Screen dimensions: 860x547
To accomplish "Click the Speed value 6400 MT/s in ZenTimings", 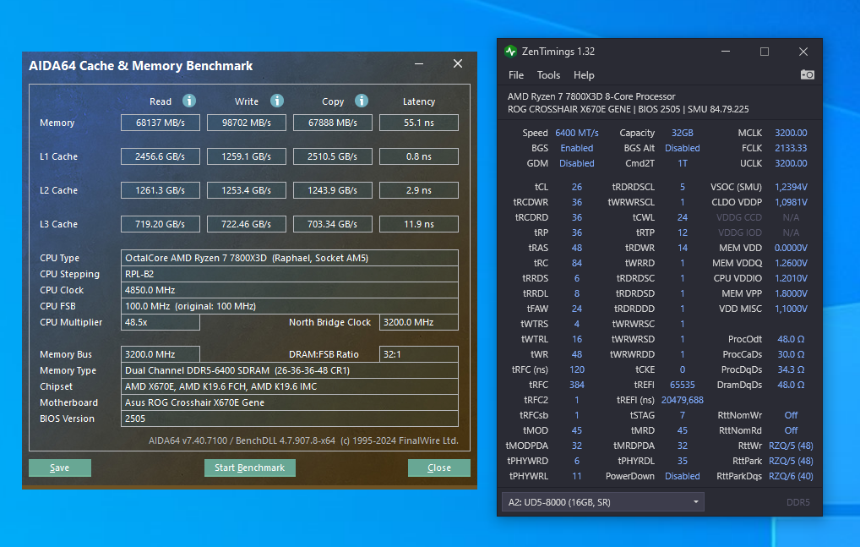I will [x=576, y=133].
